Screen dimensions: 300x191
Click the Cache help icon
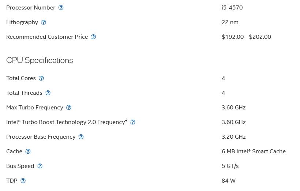(x=28, y=151)
